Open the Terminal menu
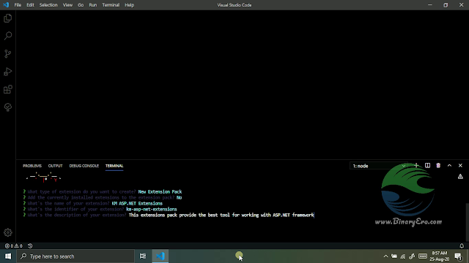 tap(111, 5)
